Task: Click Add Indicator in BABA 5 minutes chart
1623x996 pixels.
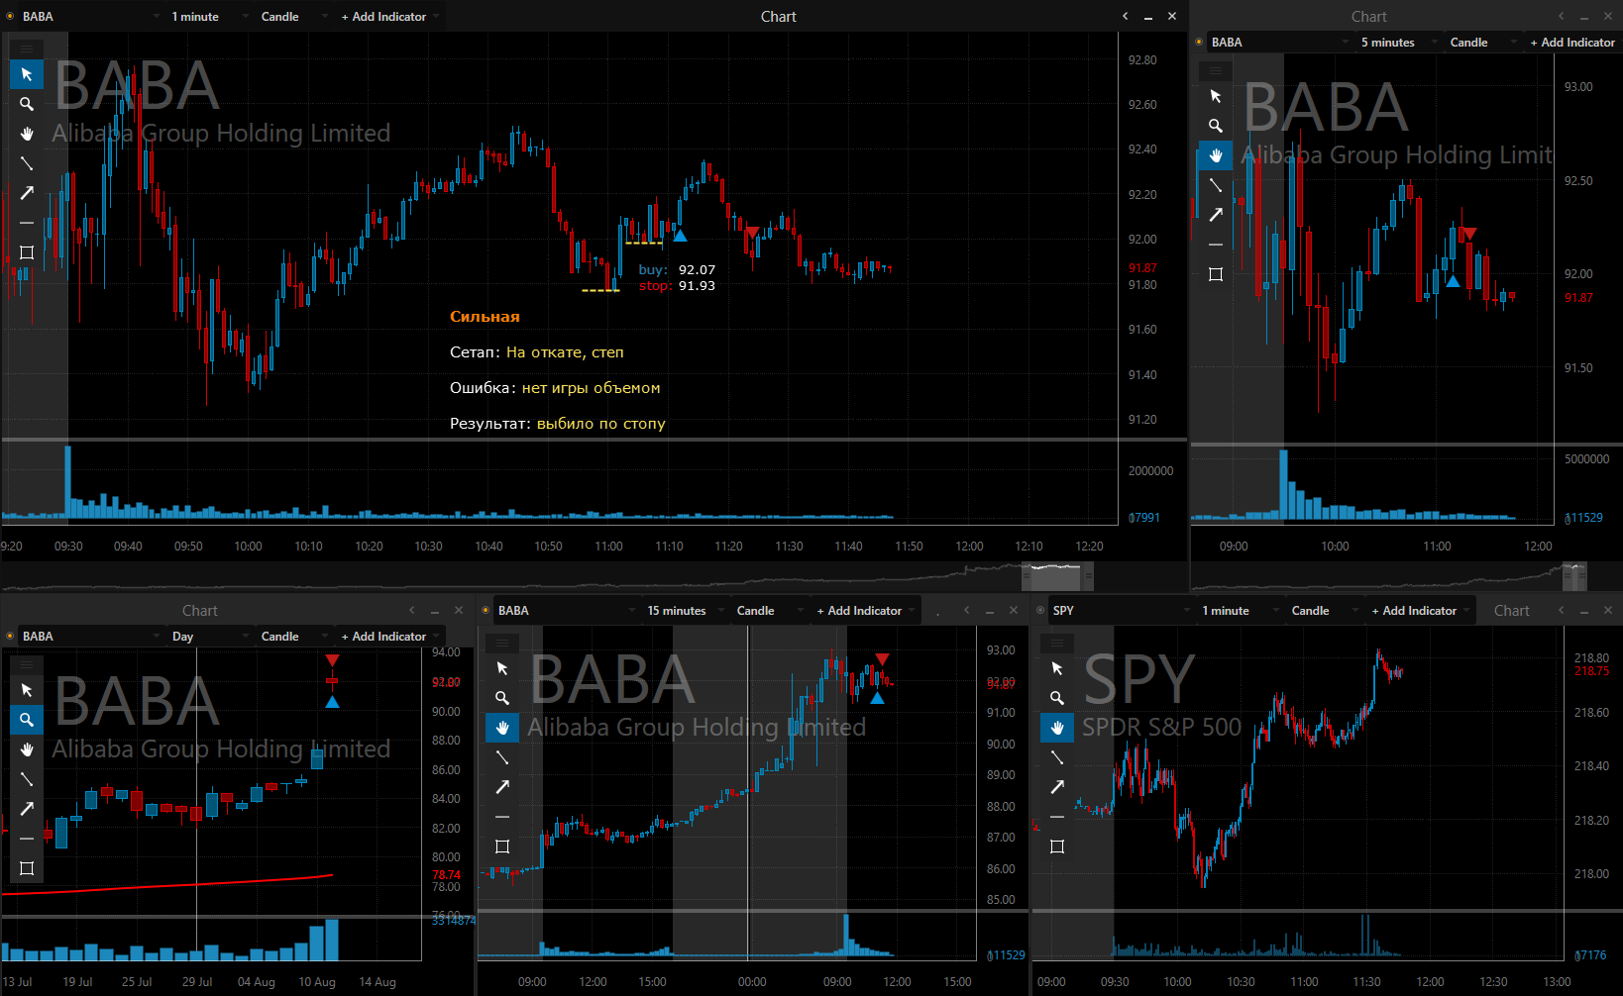Action: click(1572, 43)
